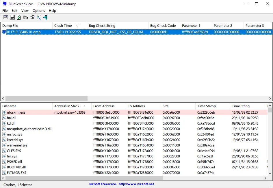This screenshot has width=273, height=188.
Task: Sort by the Bug Check String column header
Action: 118,26
